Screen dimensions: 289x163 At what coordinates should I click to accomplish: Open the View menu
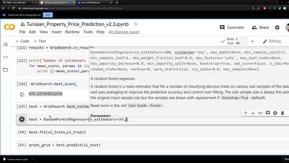[44, 32]
